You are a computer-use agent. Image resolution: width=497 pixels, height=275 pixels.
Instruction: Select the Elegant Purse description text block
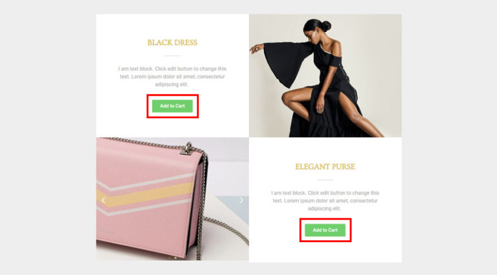(x=326, y=201)
